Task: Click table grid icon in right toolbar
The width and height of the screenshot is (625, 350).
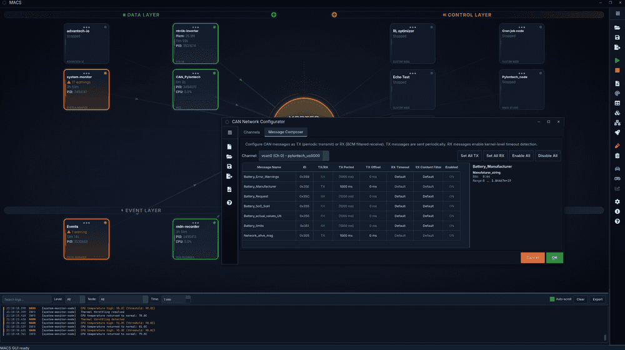Action: point(617,103)
